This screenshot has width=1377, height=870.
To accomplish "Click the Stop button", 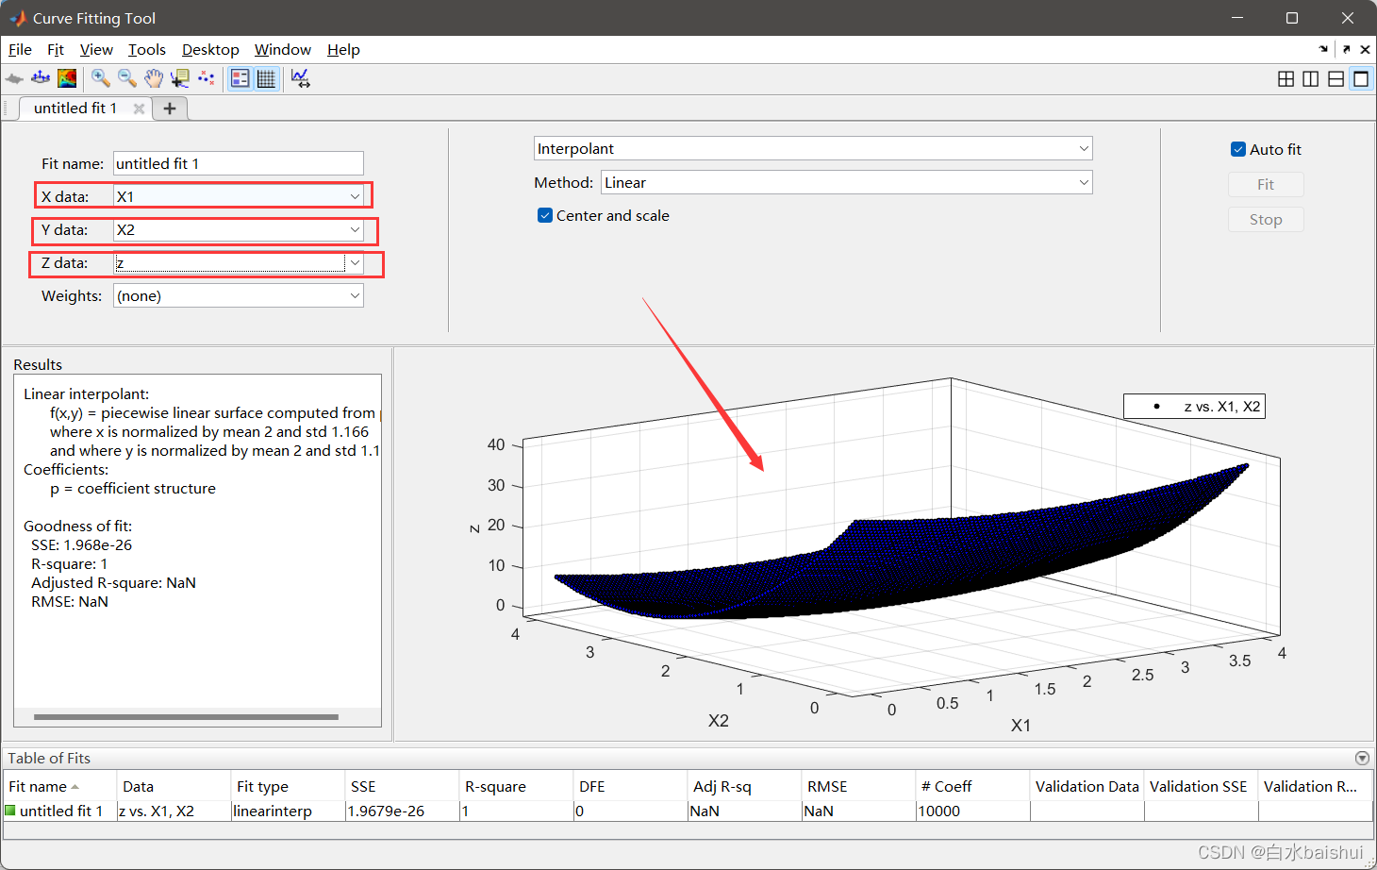I will tap(1266, 219).
